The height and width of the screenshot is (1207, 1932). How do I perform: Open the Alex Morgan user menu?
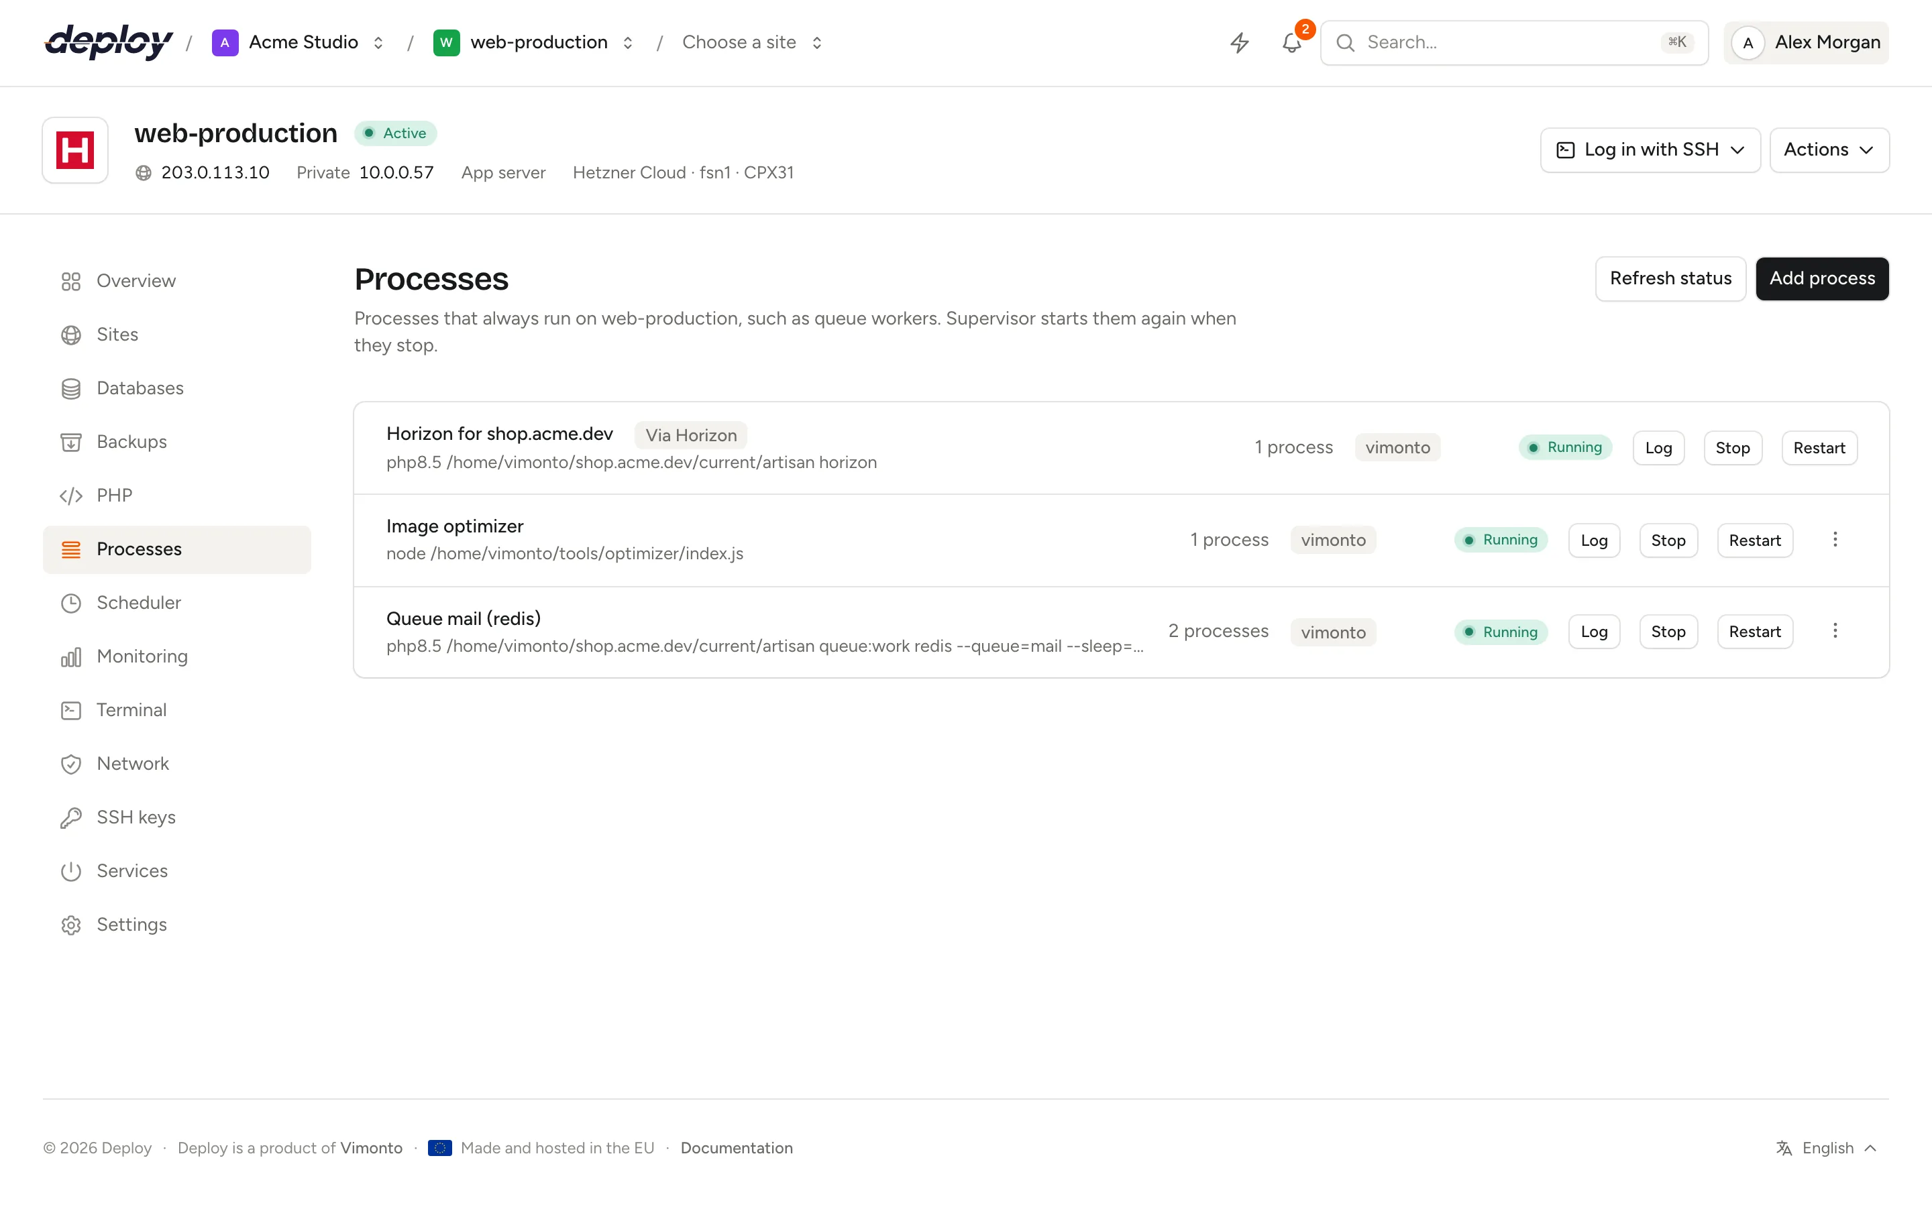point(1806,42)
